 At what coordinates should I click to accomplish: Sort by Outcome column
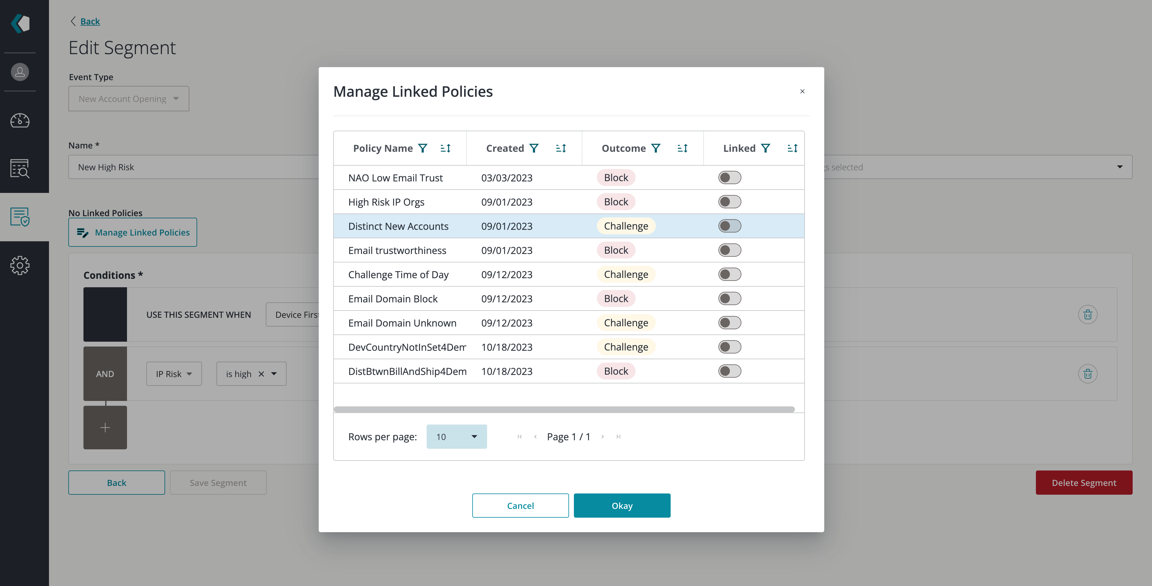[x=682, y=148]
